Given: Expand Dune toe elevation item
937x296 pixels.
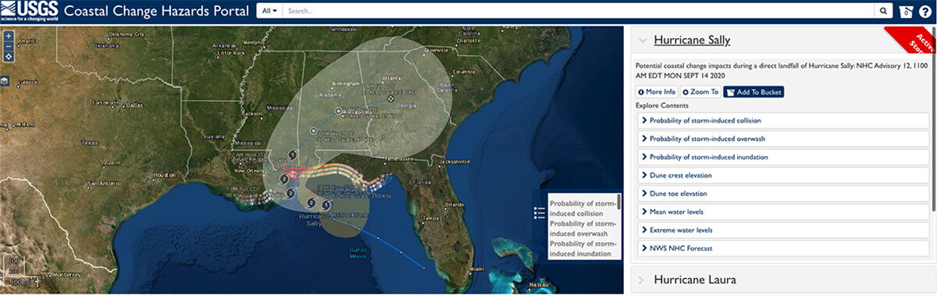Looking at the screenshot, I should pos(783,193).
